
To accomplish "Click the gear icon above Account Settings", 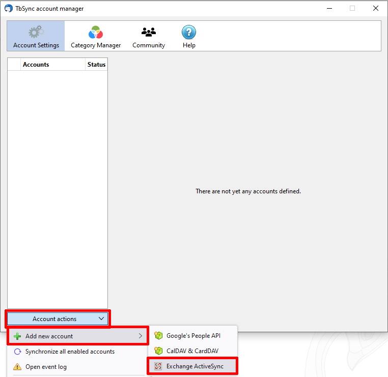I will tap(36, 32).
